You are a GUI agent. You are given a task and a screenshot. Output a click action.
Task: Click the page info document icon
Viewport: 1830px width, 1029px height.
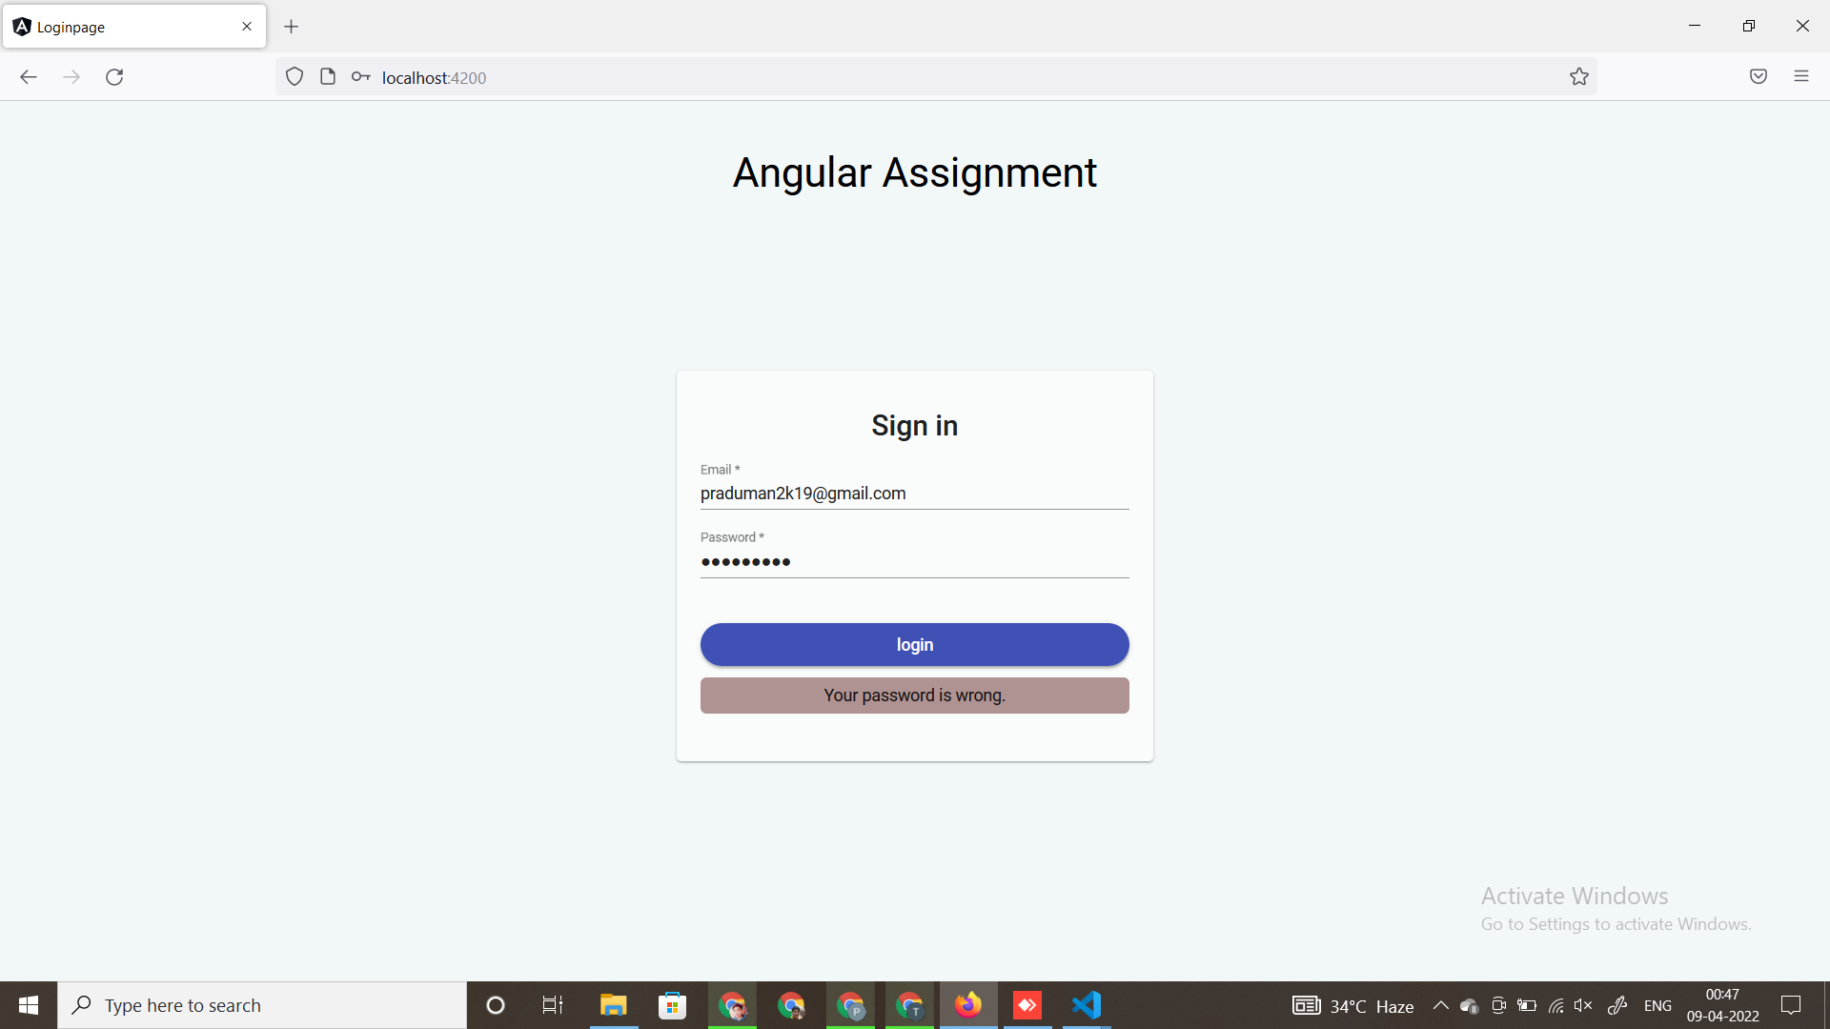[328, 77]
